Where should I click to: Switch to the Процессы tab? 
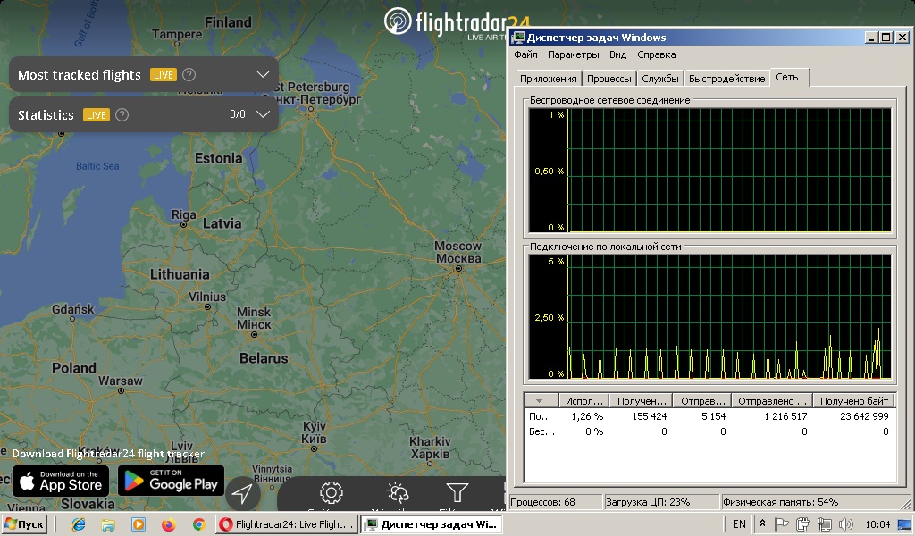coord(610,79)
